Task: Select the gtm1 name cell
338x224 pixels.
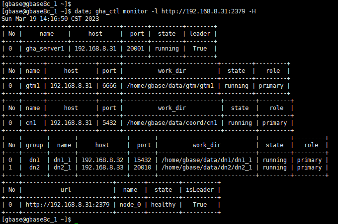Action: 33,86
